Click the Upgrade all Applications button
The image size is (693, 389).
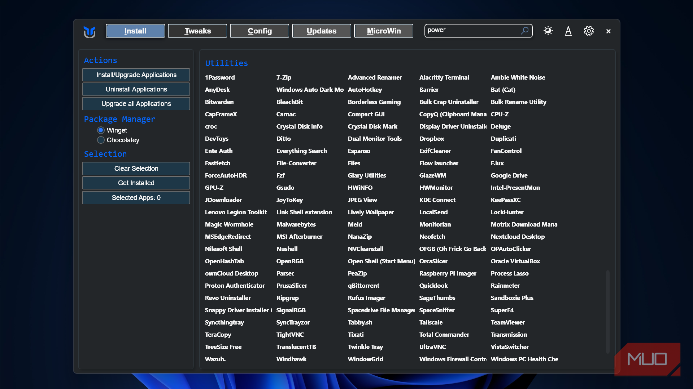[x=136, y=104]
